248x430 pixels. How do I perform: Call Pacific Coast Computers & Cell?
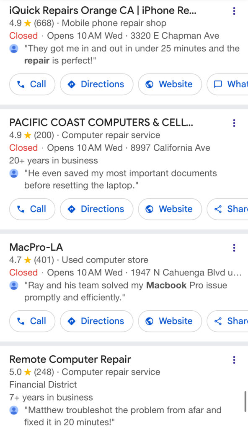click(32, 209)
